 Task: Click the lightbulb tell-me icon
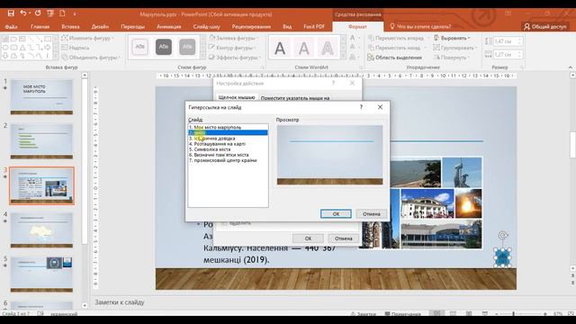392,26
